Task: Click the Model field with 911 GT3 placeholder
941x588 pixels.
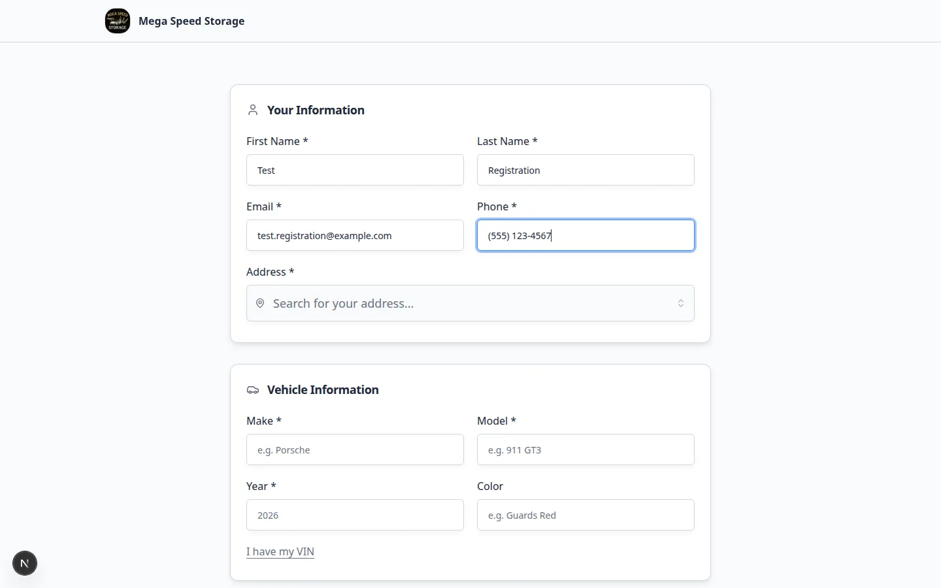Action: [586, 449]
